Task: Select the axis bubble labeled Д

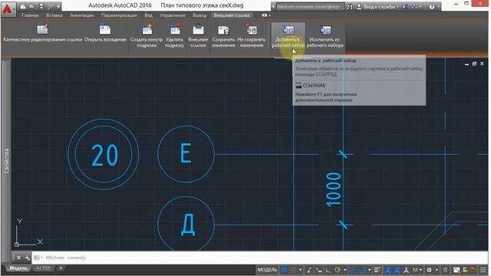Action: tap(186, 225)
